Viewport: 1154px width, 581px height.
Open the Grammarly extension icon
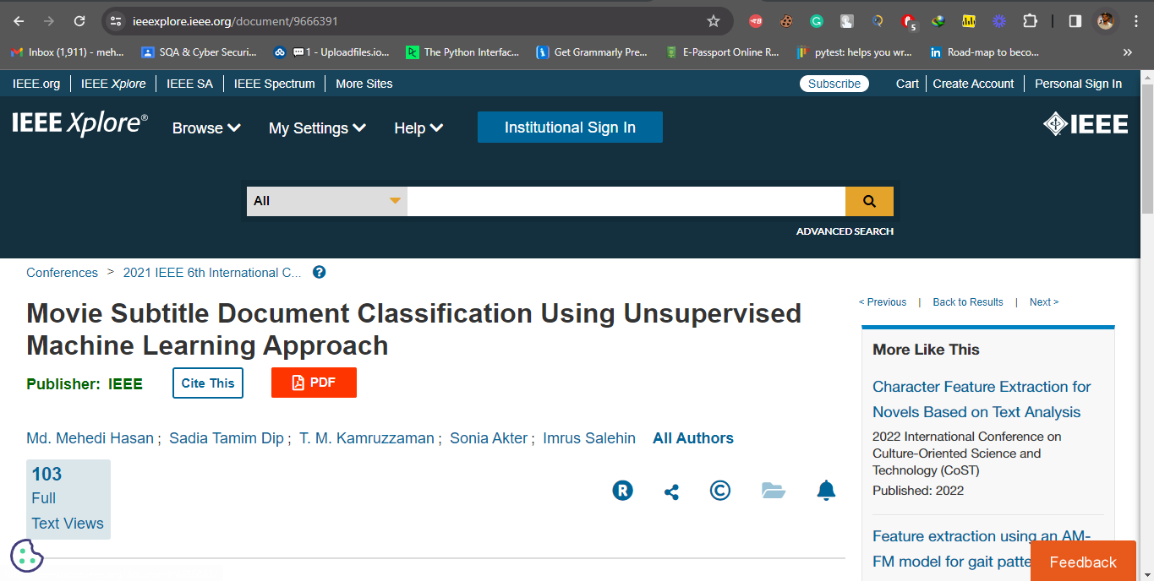[x=817, y=21]
